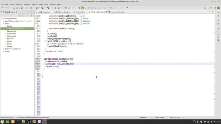
Task: Click the Debug bug icon in toolbar
Action: click(31, 8)
